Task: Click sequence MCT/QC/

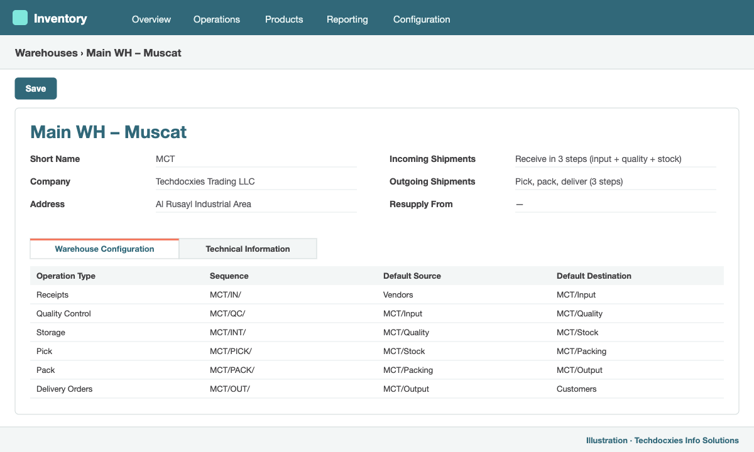Action: pos(227,313)
